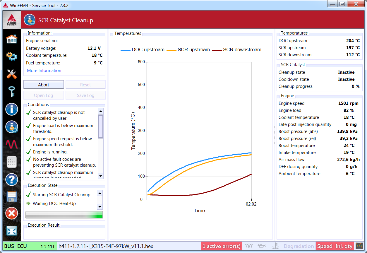Open the gears settings icon in sidebar
Viewport: 367px width, 253px height.
coord(12,56)
